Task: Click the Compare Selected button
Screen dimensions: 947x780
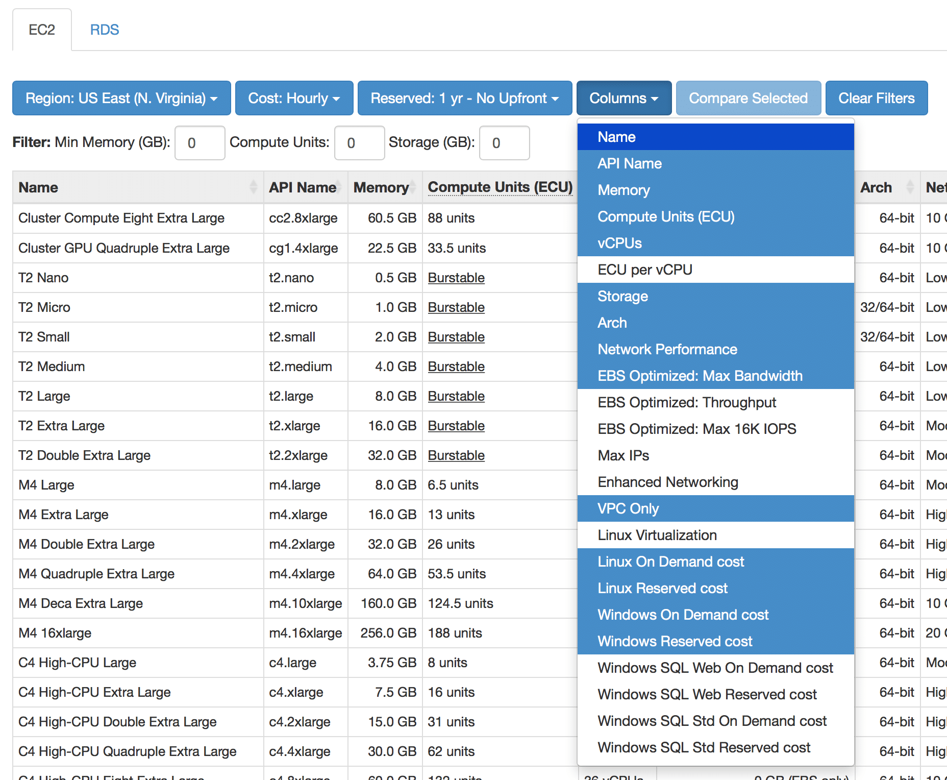Action: [748, 98]
